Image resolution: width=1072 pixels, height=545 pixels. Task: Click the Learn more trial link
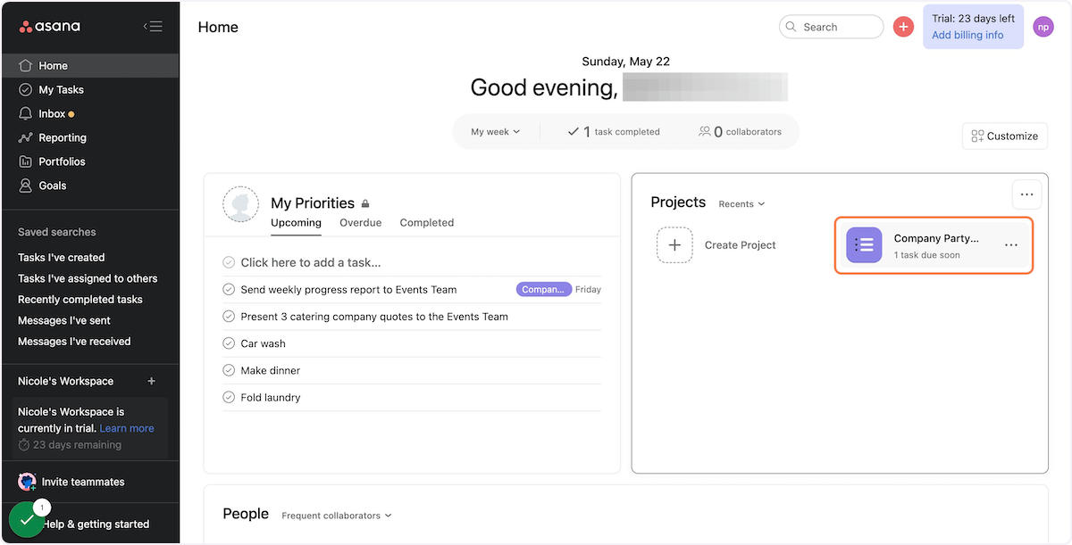[127, 428]
